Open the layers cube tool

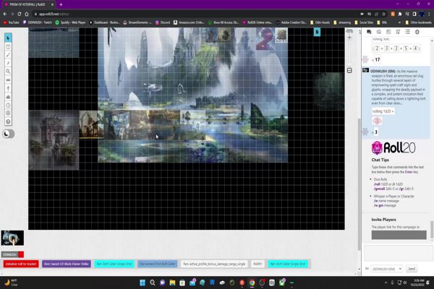coord(8,46)
